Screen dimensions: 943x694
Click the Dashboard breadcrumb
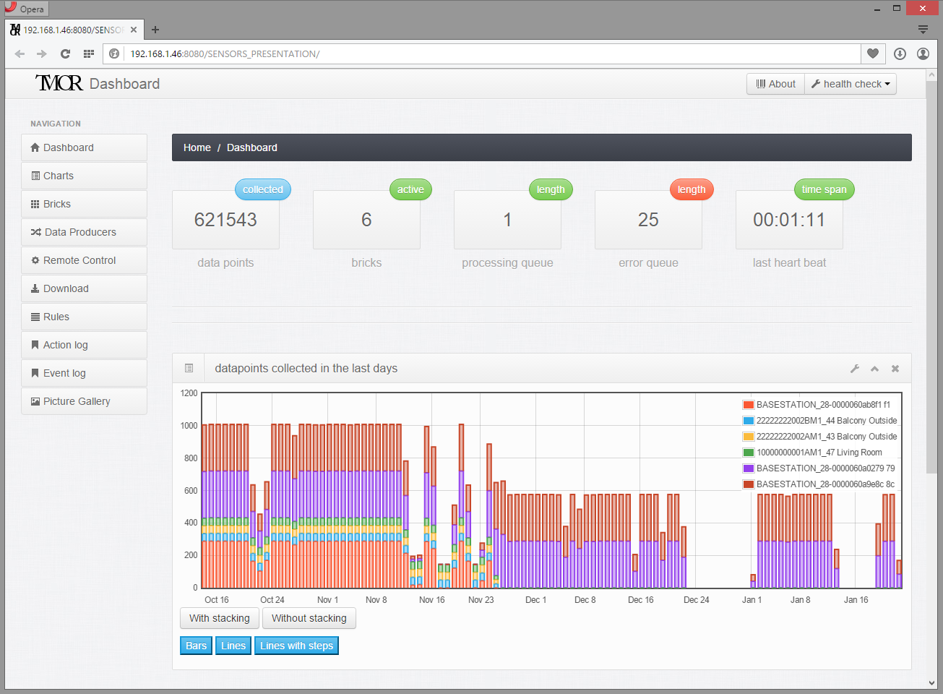tap(252, 147)
